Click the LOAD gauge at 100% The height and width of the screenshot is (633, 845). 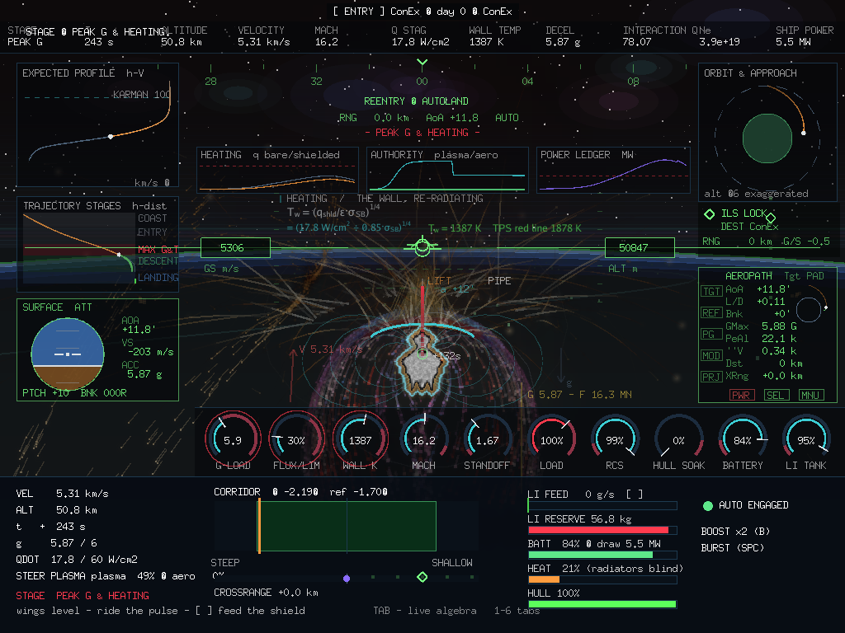tap(551, 439)
